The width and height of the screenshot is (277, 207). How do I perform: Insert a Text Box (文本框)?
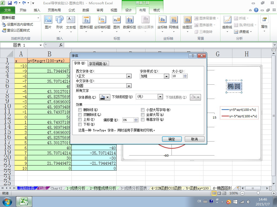click(71, 24)
